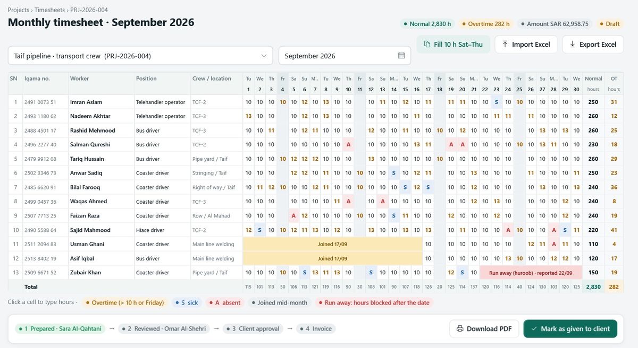Click worker name Rashid Mehmood
Image resolution: width=638 pixels, height=348 pixels.
pos(91,130)
